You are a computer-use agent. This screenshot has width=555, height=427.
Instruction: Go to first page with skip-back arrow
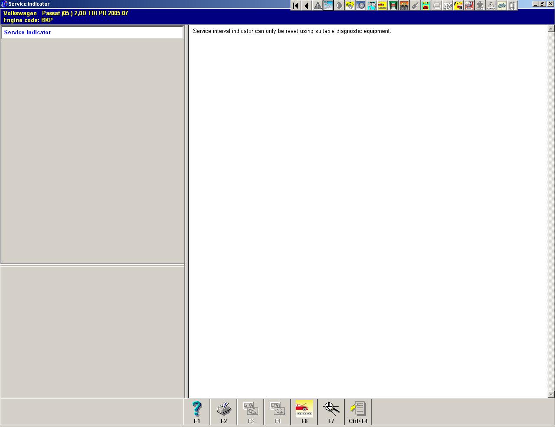click(x=296, y=6)
